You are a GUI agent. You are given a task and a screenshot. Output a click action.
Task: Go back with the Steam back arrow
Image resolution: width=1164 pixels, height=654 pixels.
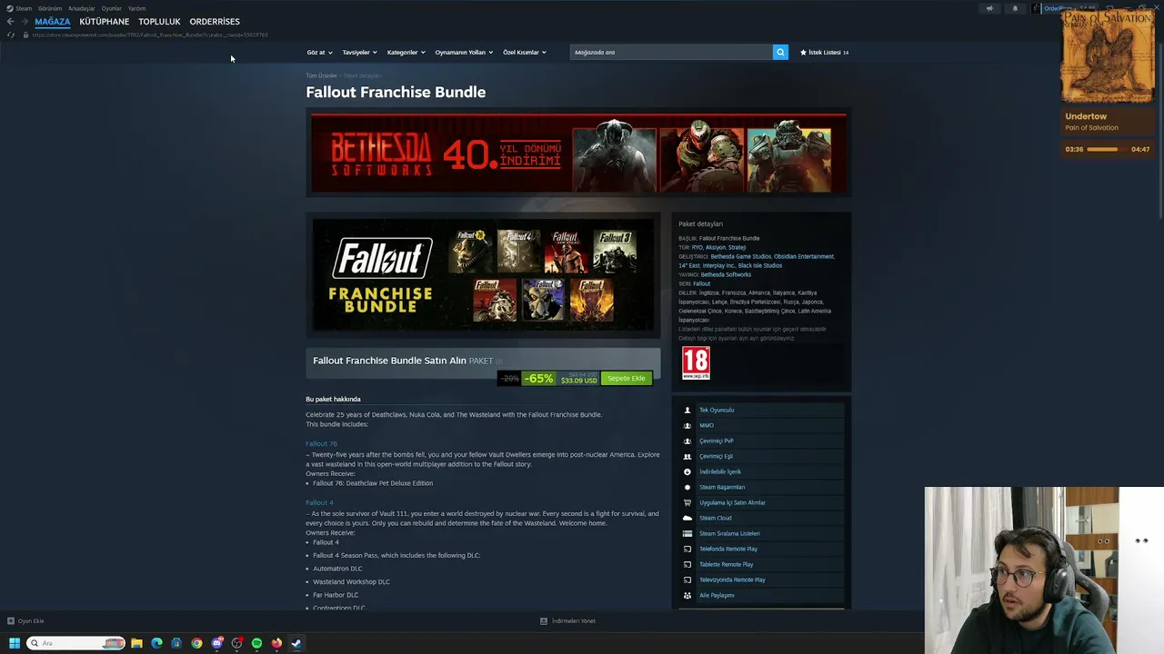[11, 22]
